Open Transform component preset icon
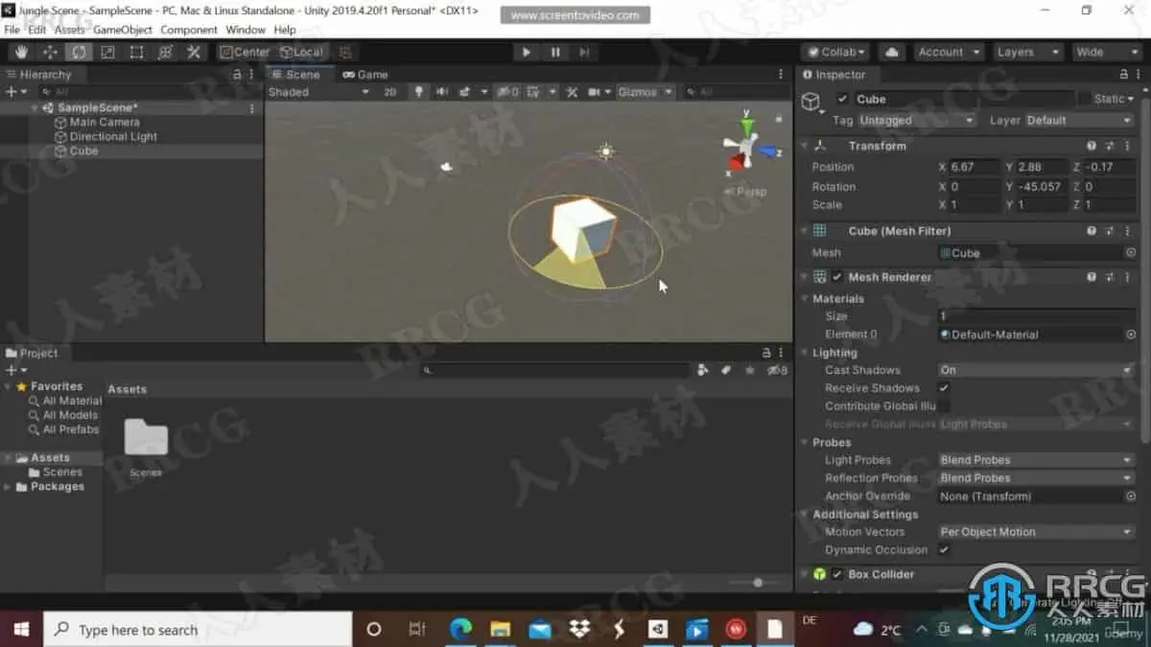 pos(1110,146)
